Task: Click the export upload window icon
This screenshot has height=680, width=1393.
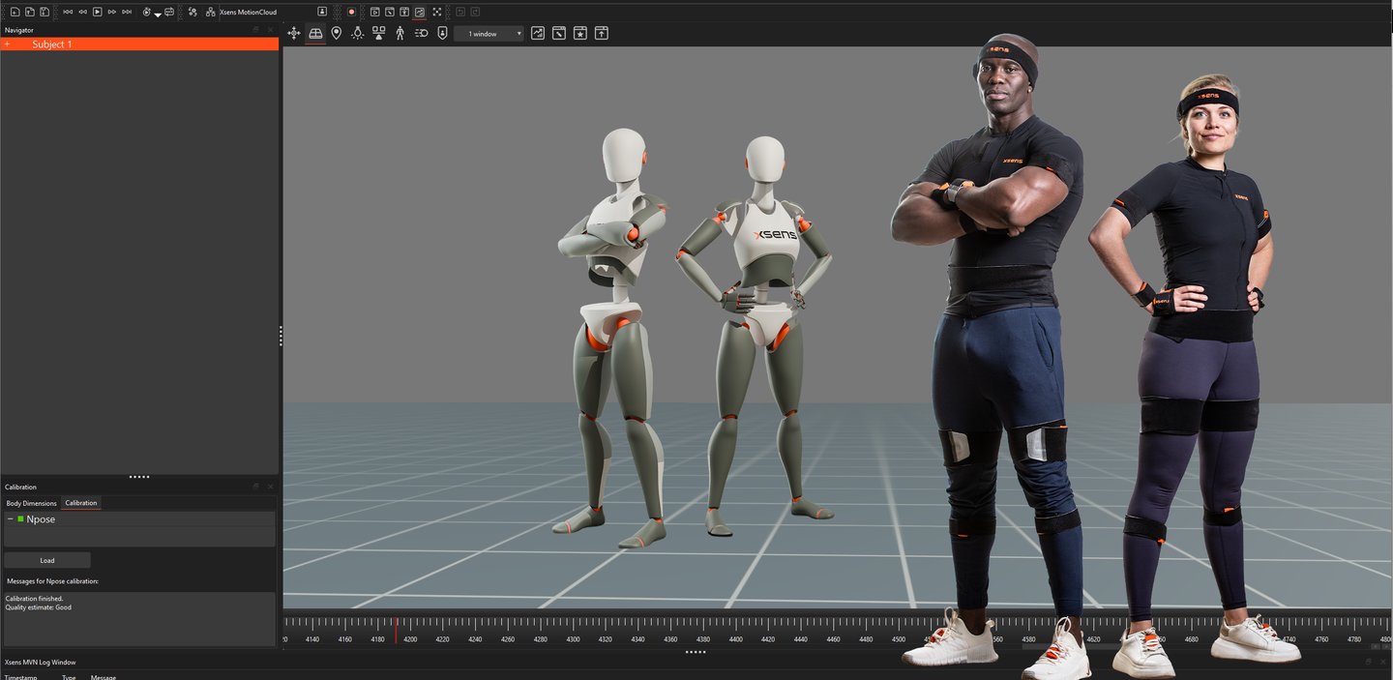Action: point(602,33)
